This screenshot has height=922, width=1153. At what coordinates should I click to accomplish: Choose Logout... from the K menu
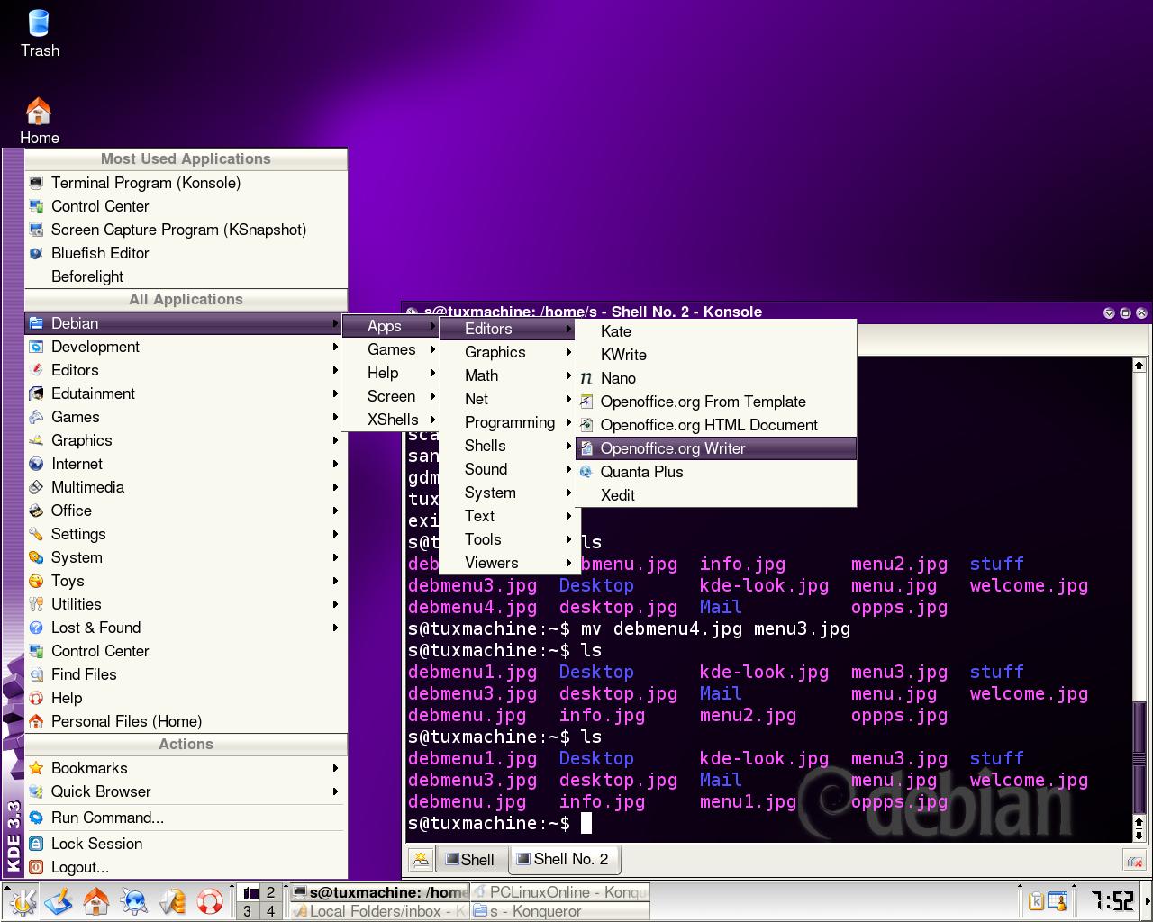pos(186,867)
